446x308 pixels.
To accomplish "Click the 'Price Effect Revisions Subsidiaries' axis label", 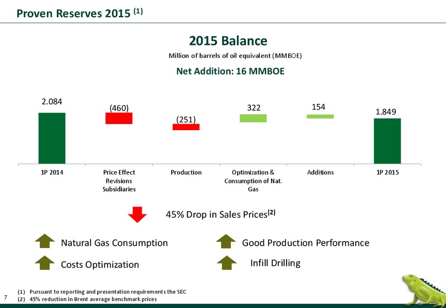I will coord(119,181).
